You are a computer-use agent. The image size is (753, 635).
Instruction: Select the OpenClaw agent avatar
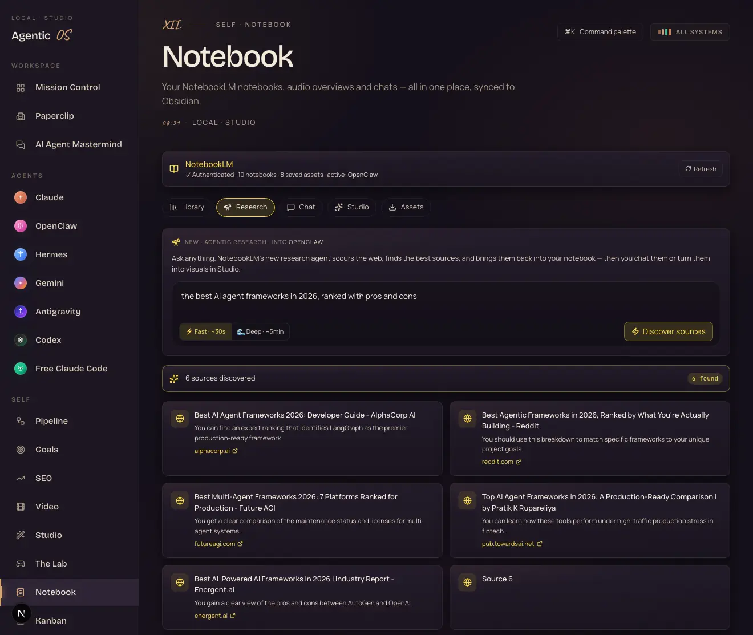21,226
